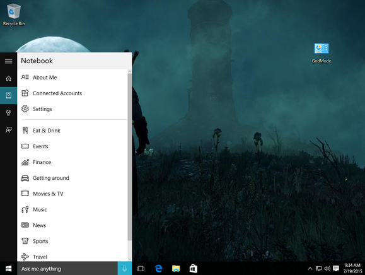The height and width of the screenshot is (275, 365).
Task: Open About Me notebook entry
Action: 72,78
